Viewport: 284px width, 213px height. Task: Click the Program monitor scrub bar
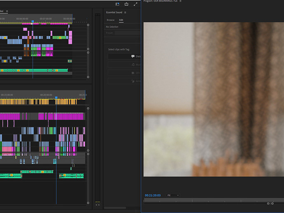coord(214,200)
